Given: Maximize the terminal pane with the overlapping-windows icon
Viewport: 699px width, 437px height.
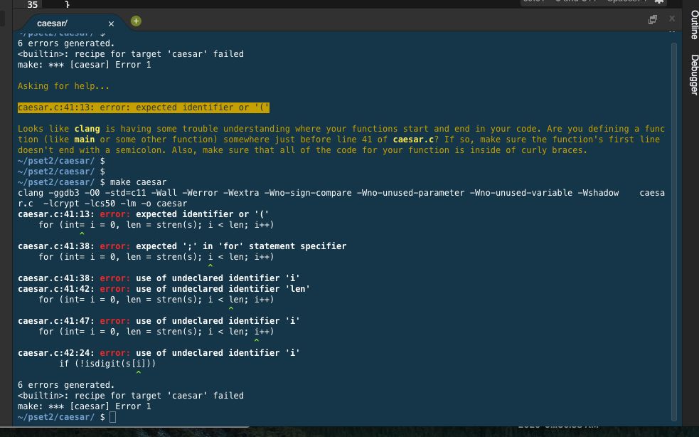Looking at the screenshot, I should pos(653,19).
